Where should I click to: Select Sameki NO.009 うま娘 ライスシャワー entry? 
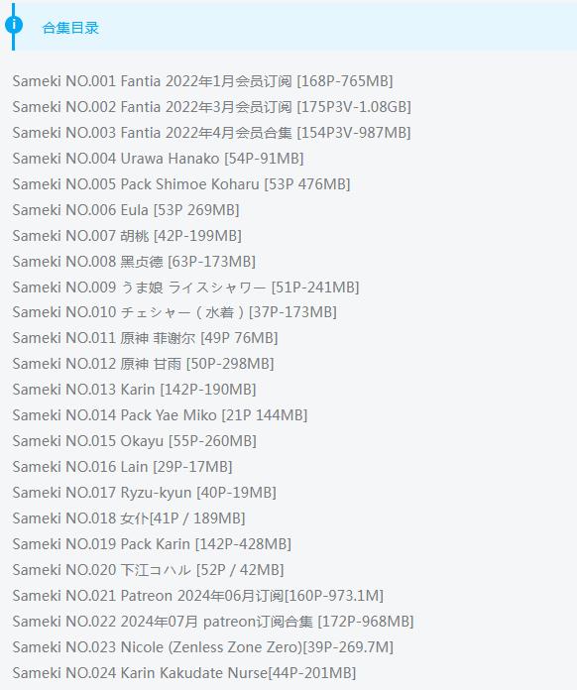tap(185, 287)
